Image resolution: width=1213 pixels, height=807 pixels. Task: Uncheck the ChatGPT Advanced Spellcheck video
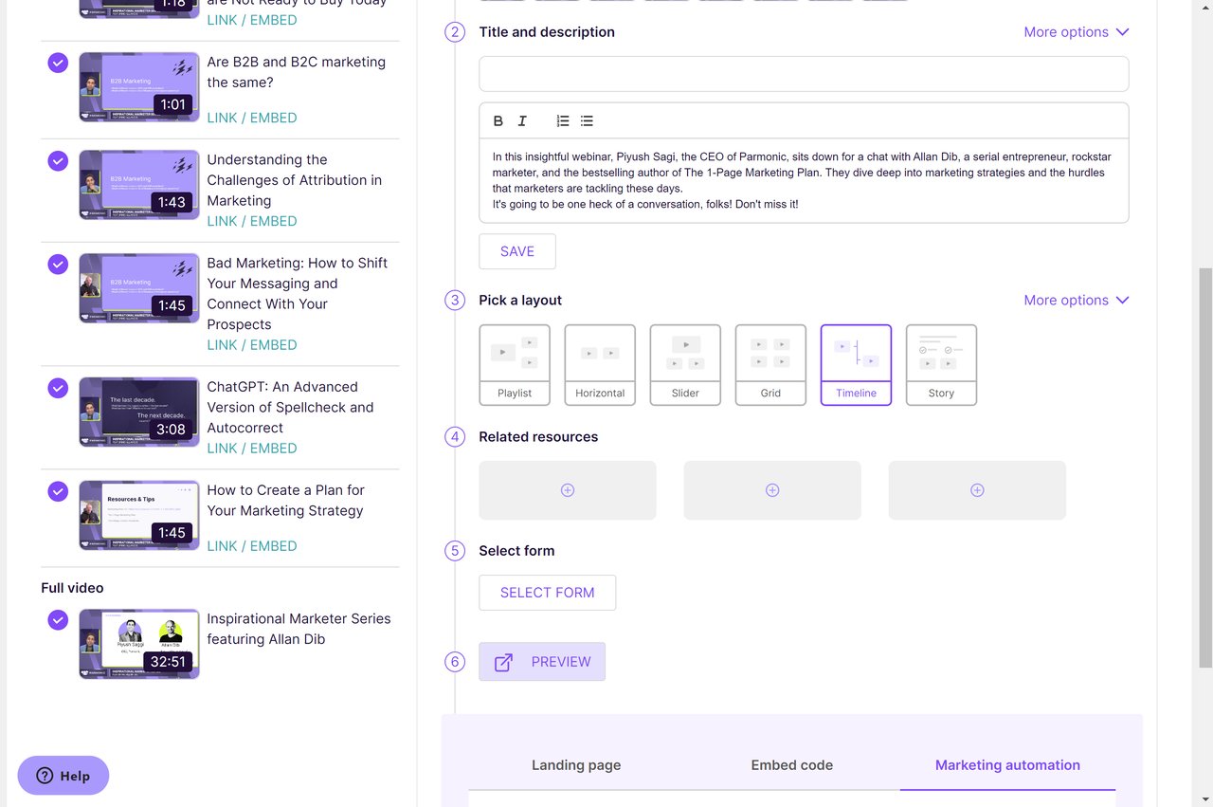point(58,388)
